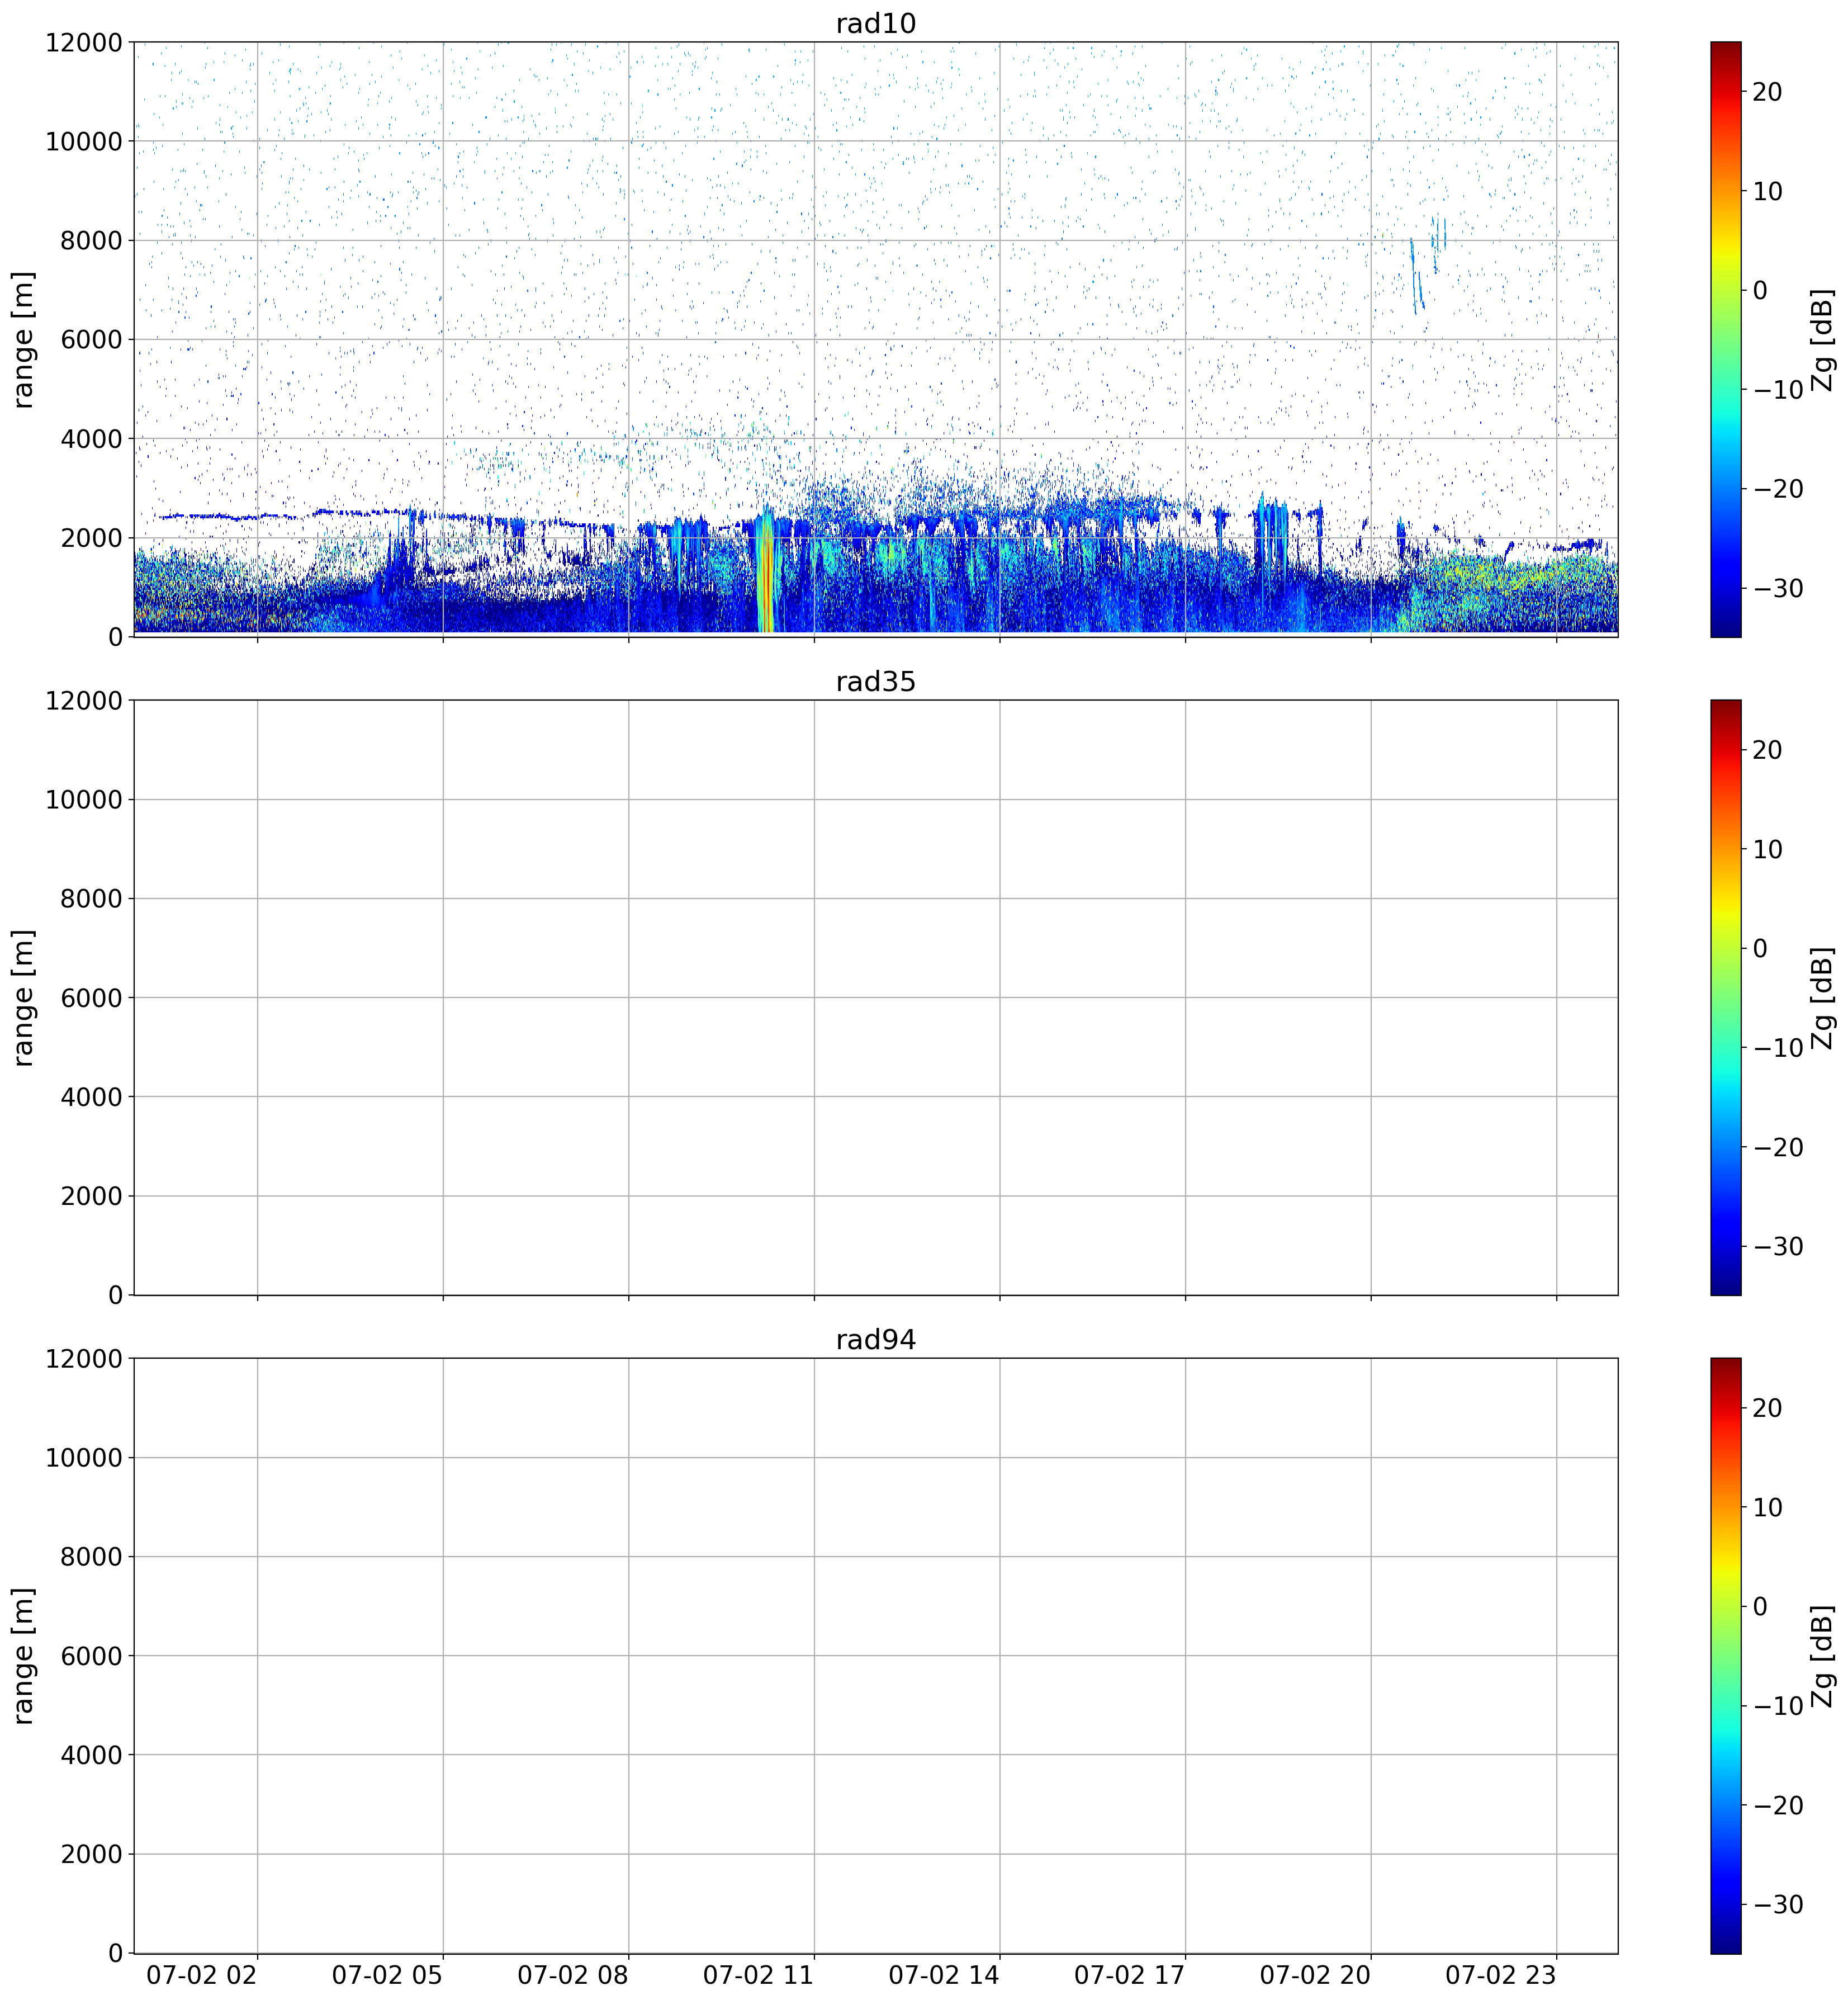Image resolution: width=1848 pixels, height=2000 pixels.
Task: Click the rad35 plot title
Action: (x=875, y=682)
